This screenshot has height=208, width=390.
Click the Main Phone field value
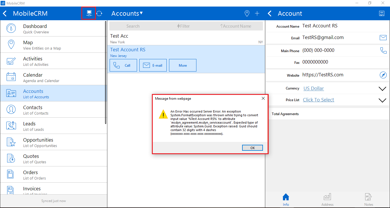(318, 50)
